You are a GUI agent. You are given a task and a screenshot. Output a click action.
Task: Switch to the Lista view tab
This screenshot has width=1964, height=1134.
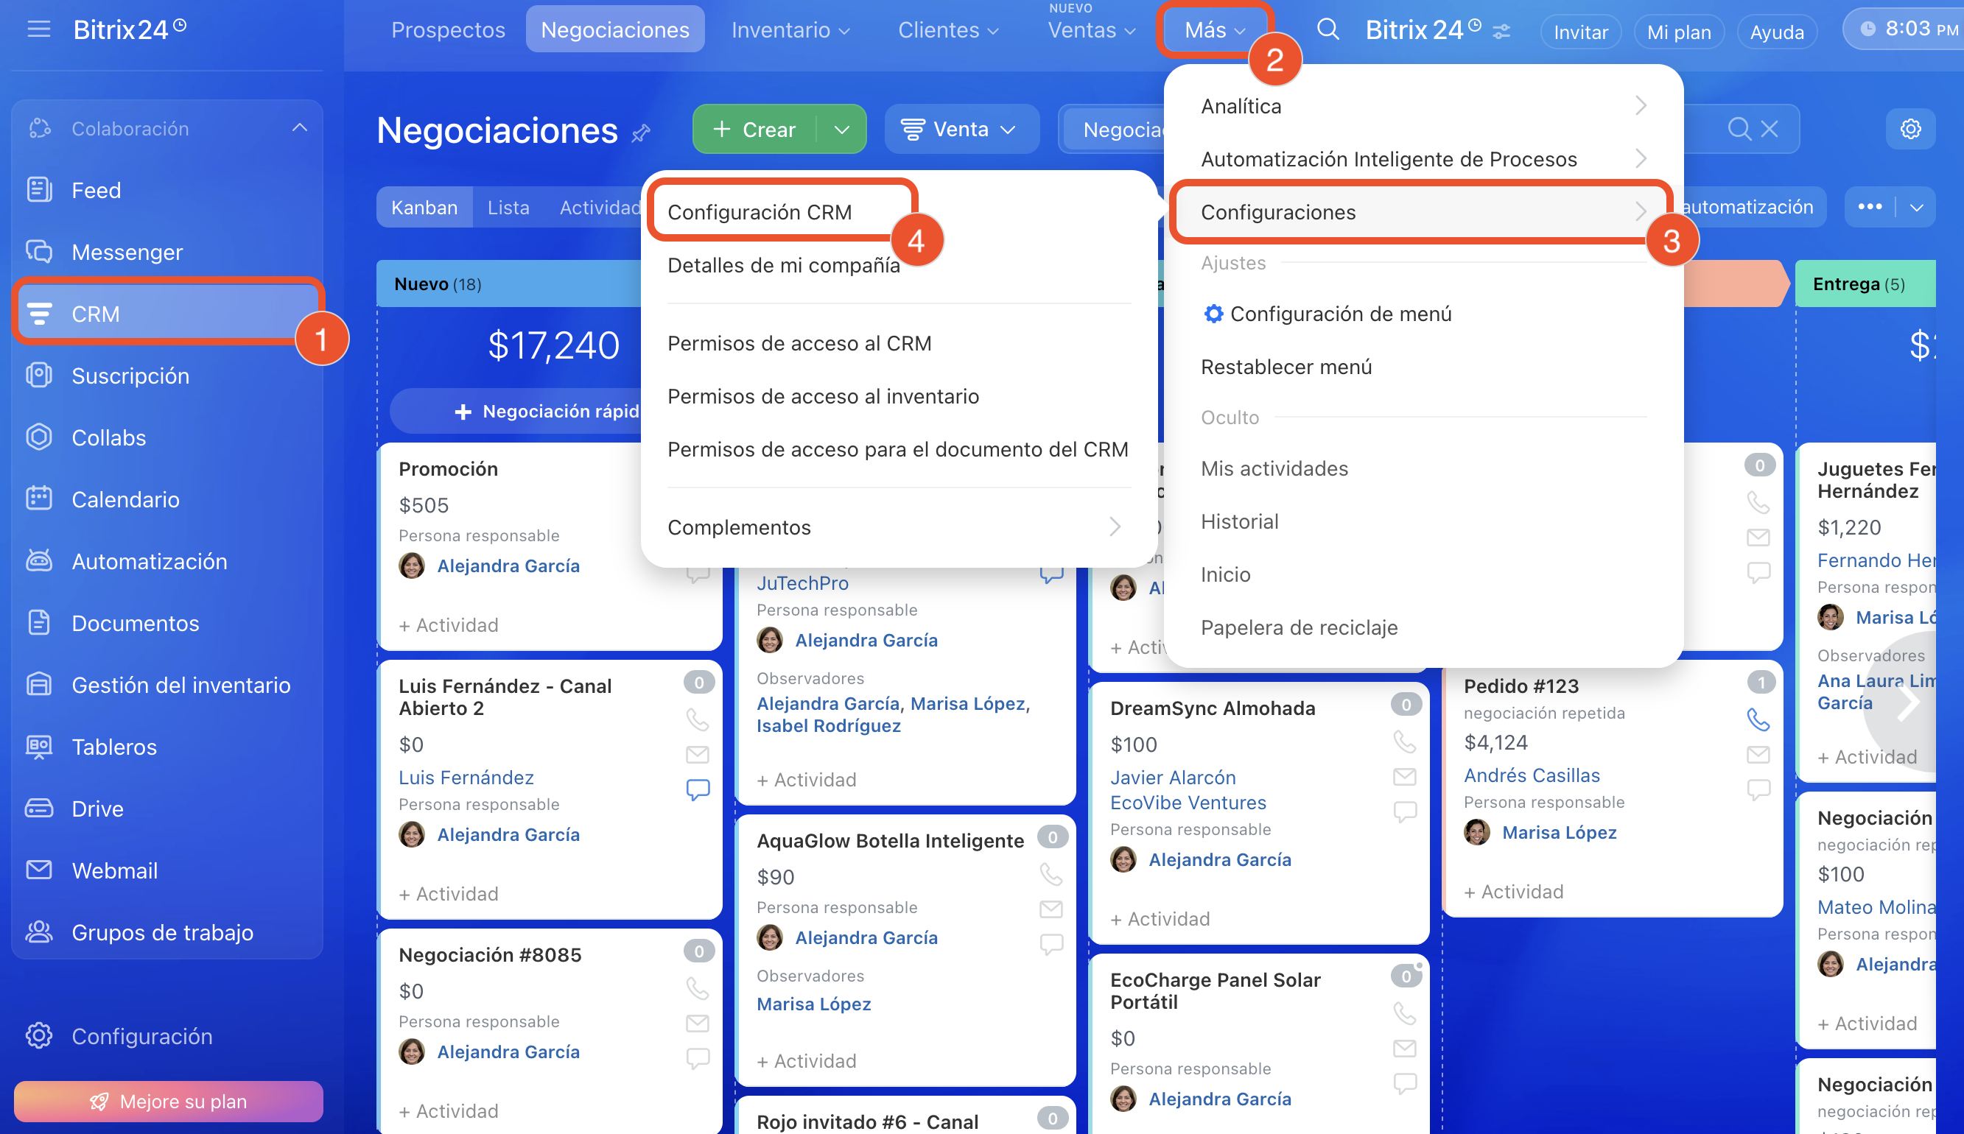pos(508,207)
